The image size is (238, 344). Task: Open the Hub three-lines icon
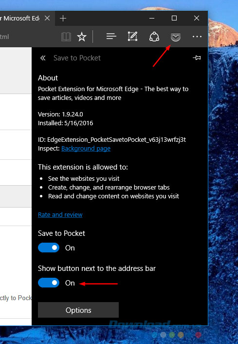point(111,37)
